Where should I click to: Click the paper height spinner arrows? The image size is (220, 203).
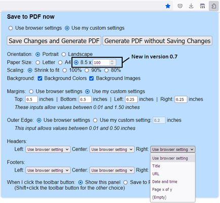point(112,62)
